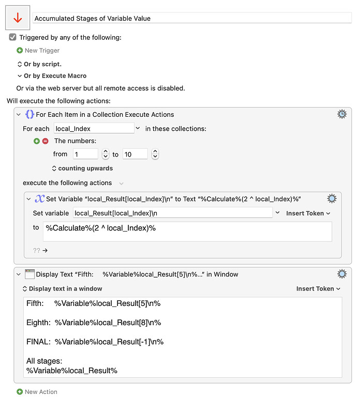Image resolution: width=357 pixels, height=400 pixels.
Task: Open the Display Text gear menu
Action: [x=342, y=274]
